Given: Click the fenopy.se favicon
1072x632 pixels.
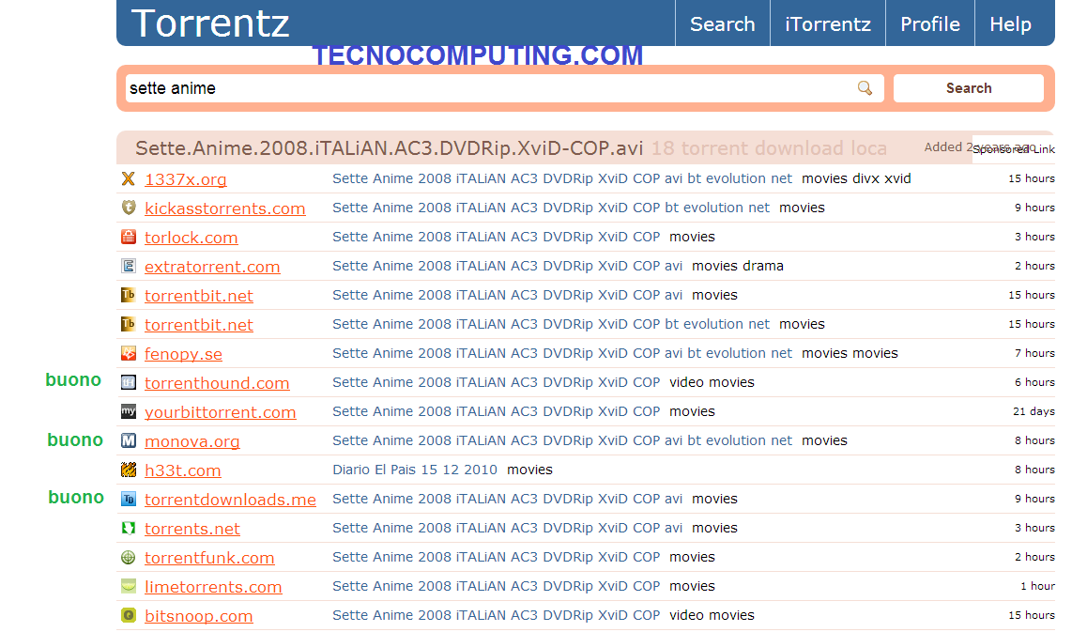Looking at the screenshot, I should pos(128,353).
